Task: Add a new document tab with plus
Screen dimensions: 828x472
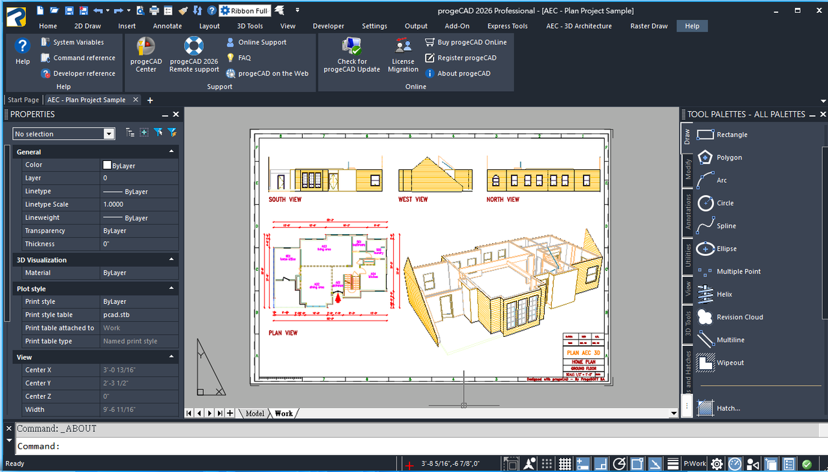Action: point(150,100)
